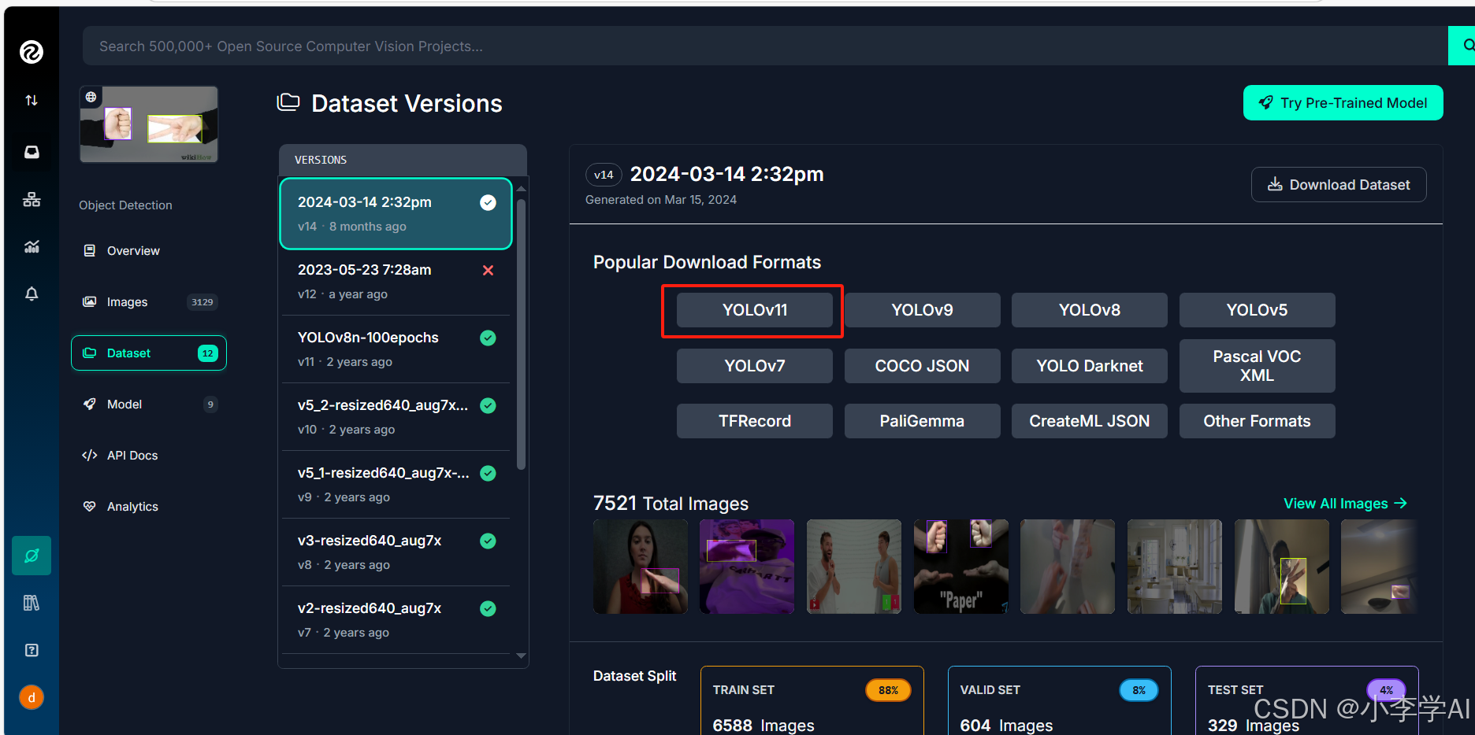Open the woman in red image thumbnail
Image resolution: width=1475 pixels, height=735 pixels.
641,567
